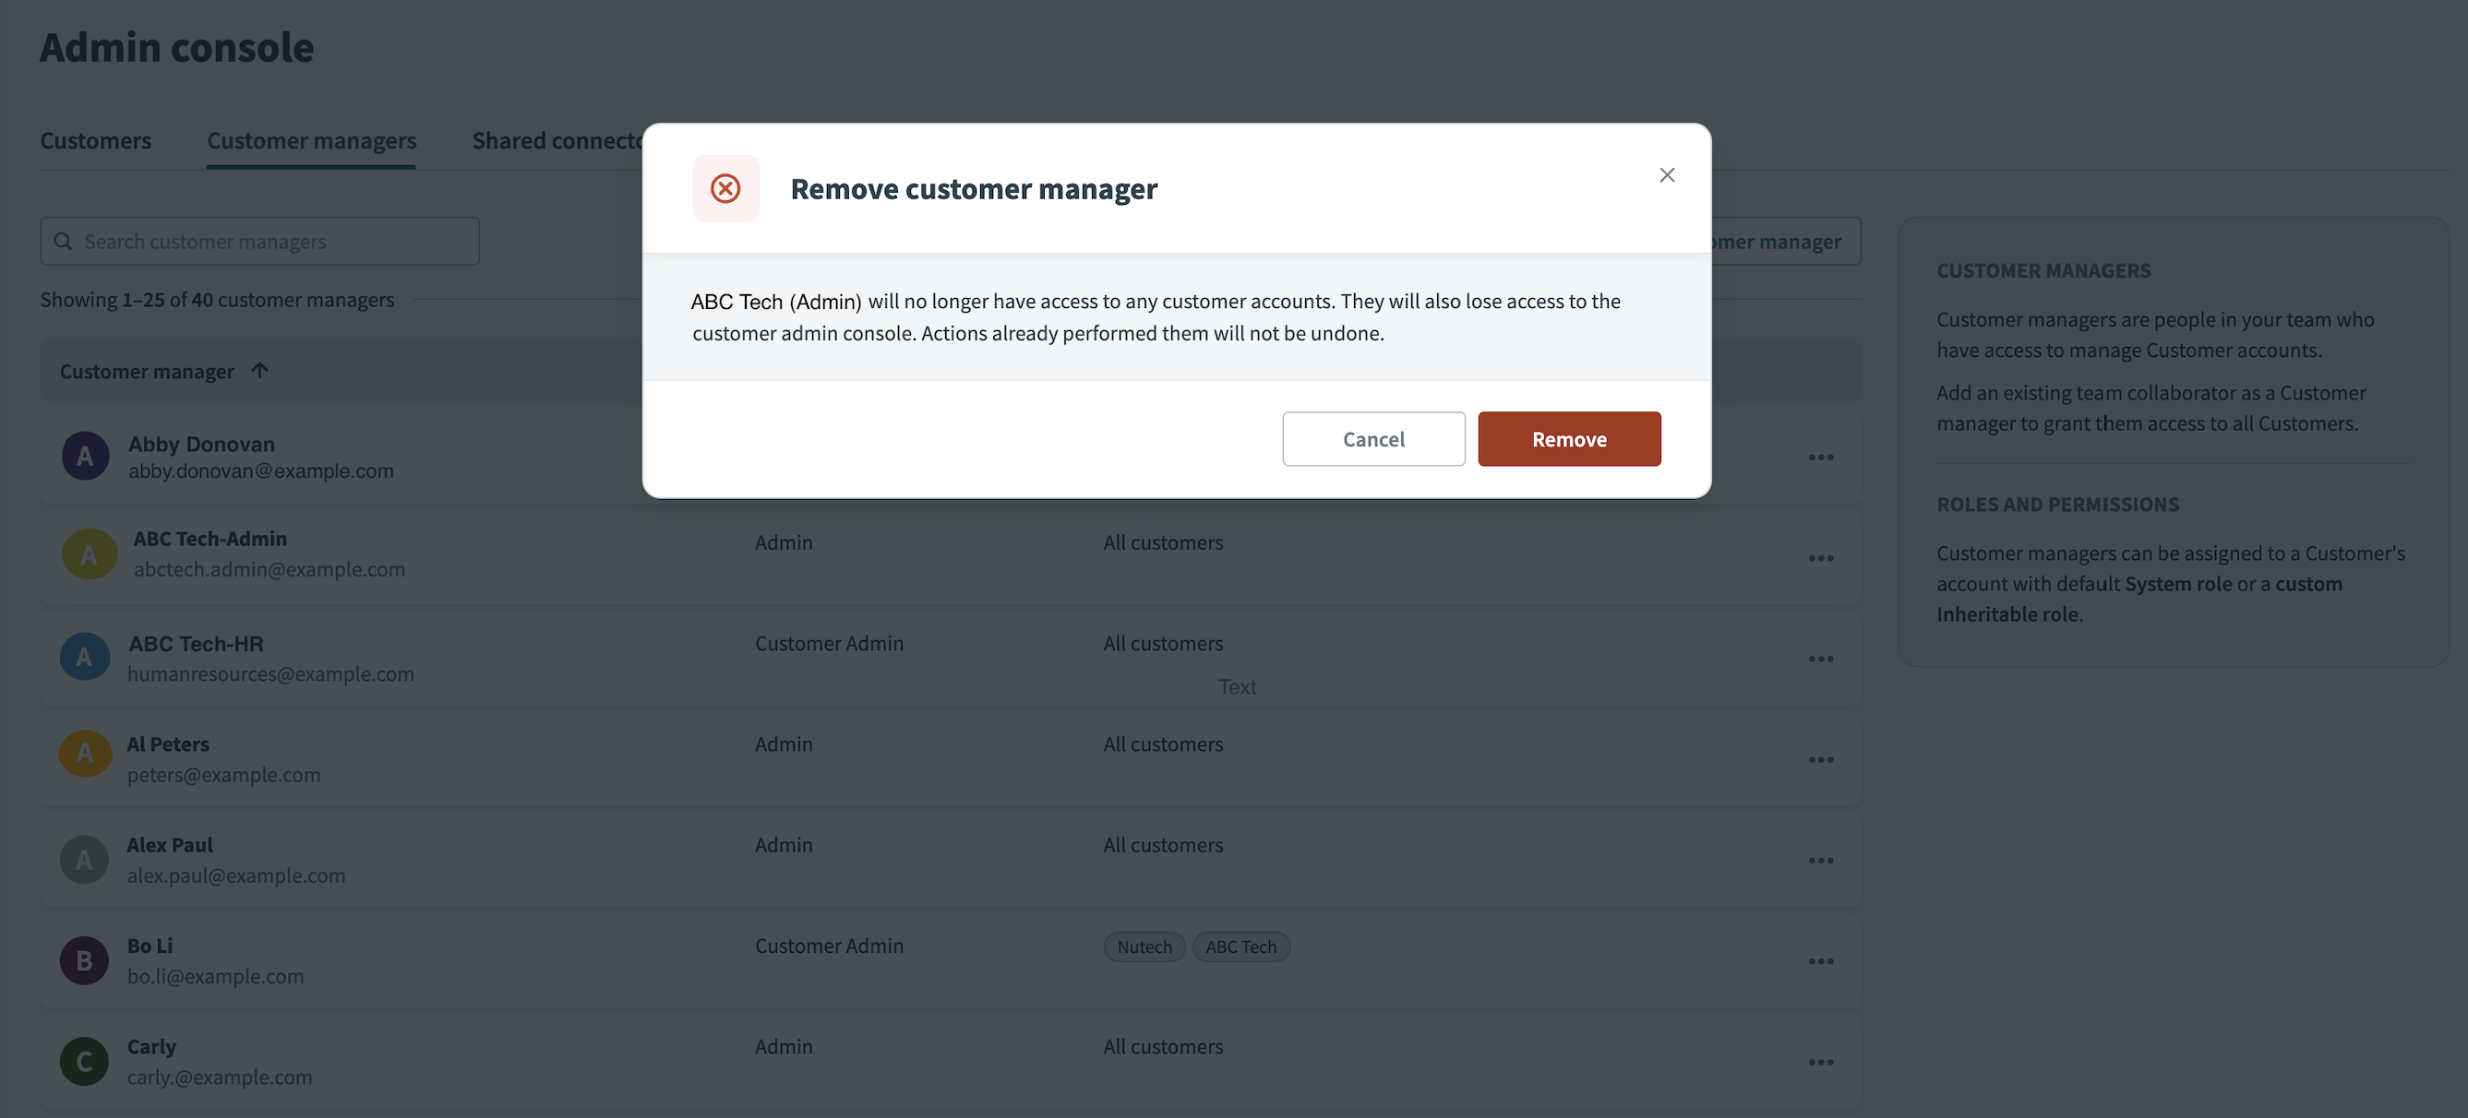Close the Remove customer manager dialog
Image resolution: width=2468 pixels, height=1118 pixels.
[1667, 175]
